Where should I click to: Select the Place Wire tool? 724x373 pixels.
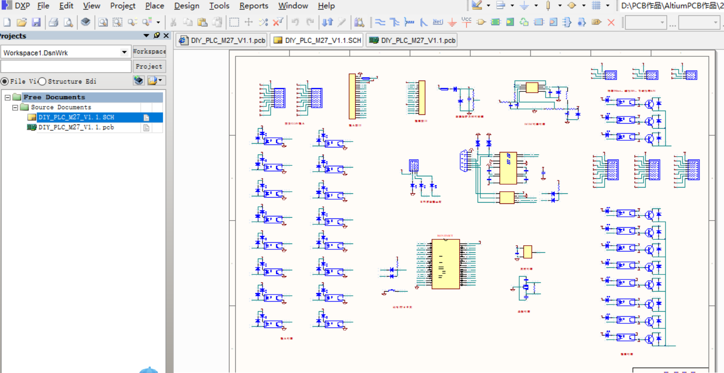pos(380,22)
